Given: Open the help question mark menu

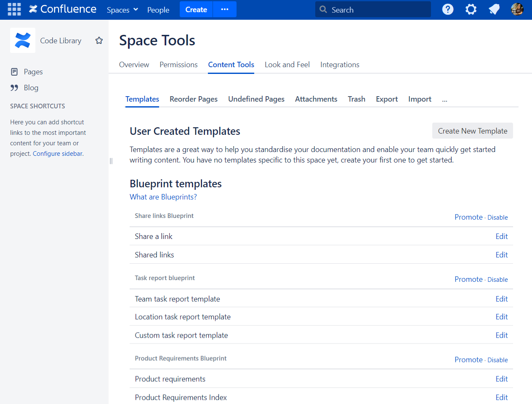Looking at the screenshot, I should (448, 9).
